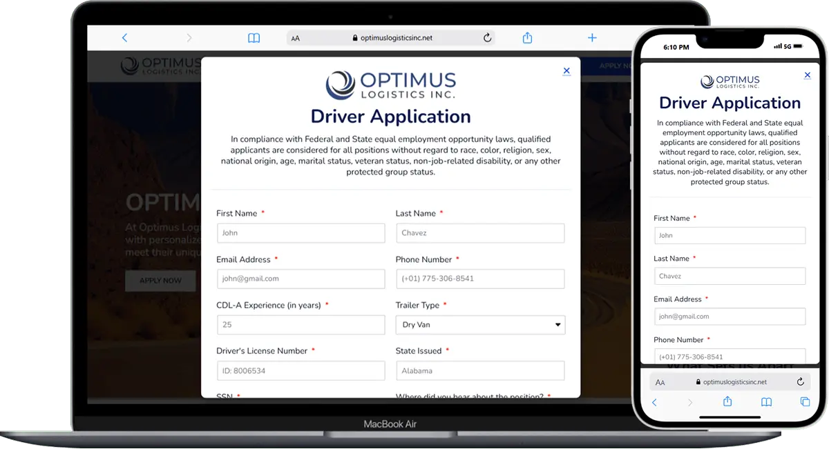Tap the phone Safari share icon
Viewport: 829px width, 449px height.
coord(727,401)
